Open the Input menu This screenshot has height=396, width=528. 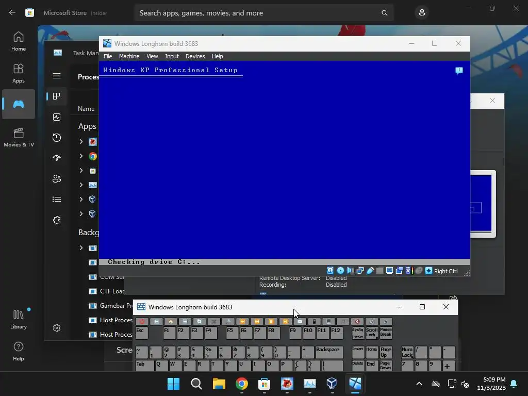172,56
